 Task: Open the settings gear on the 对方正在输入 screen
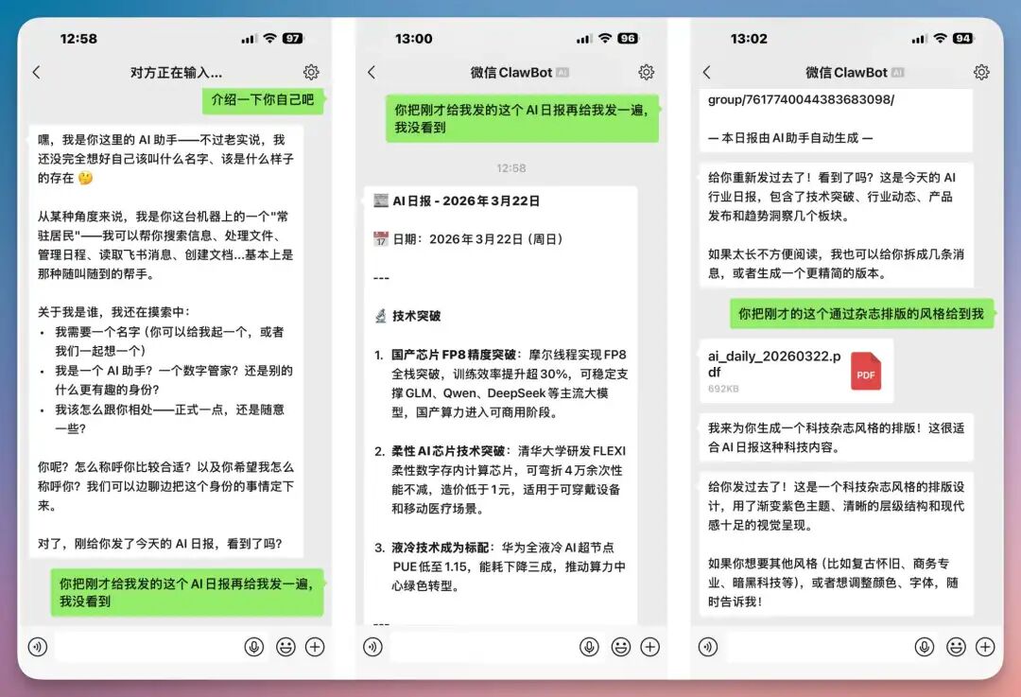click(x=312, y=71)
